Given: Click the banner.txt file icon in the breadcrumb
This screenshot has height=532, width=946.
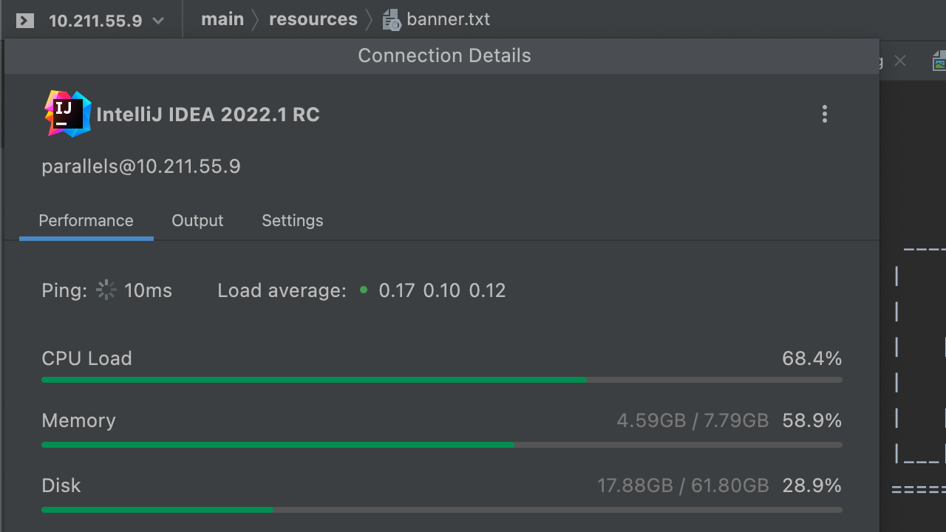Looking at the screenshot, I should tap(391, 20).
